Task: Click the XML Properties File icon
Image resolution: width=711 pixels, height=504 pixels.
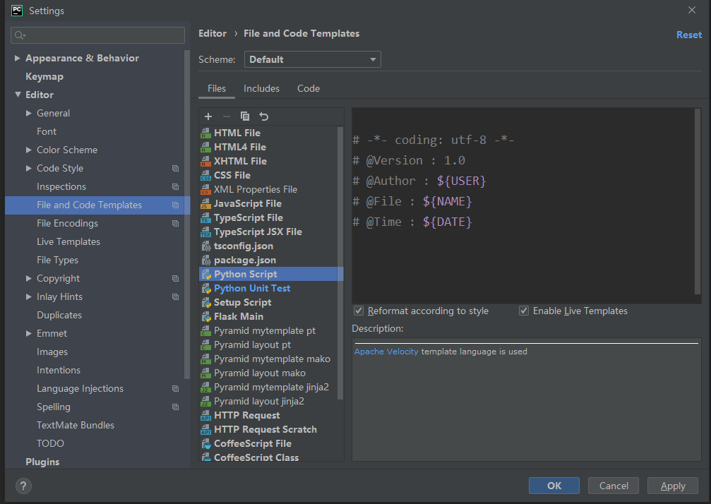Action: (206, 189)
